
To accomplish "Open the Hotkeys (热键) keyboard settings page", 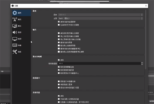I will click(21, 45).
